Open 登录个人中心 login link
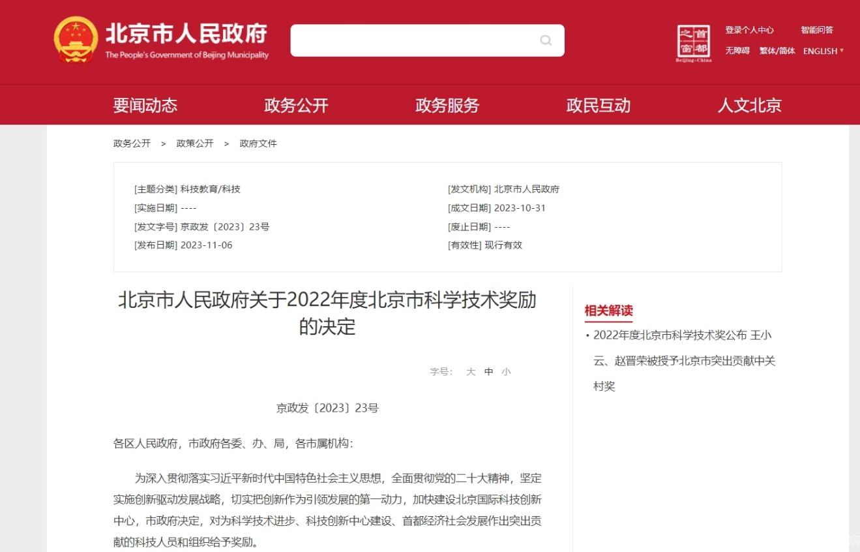Image resolution: width=860 pixels, height=552 pixels. coord(749,30)
